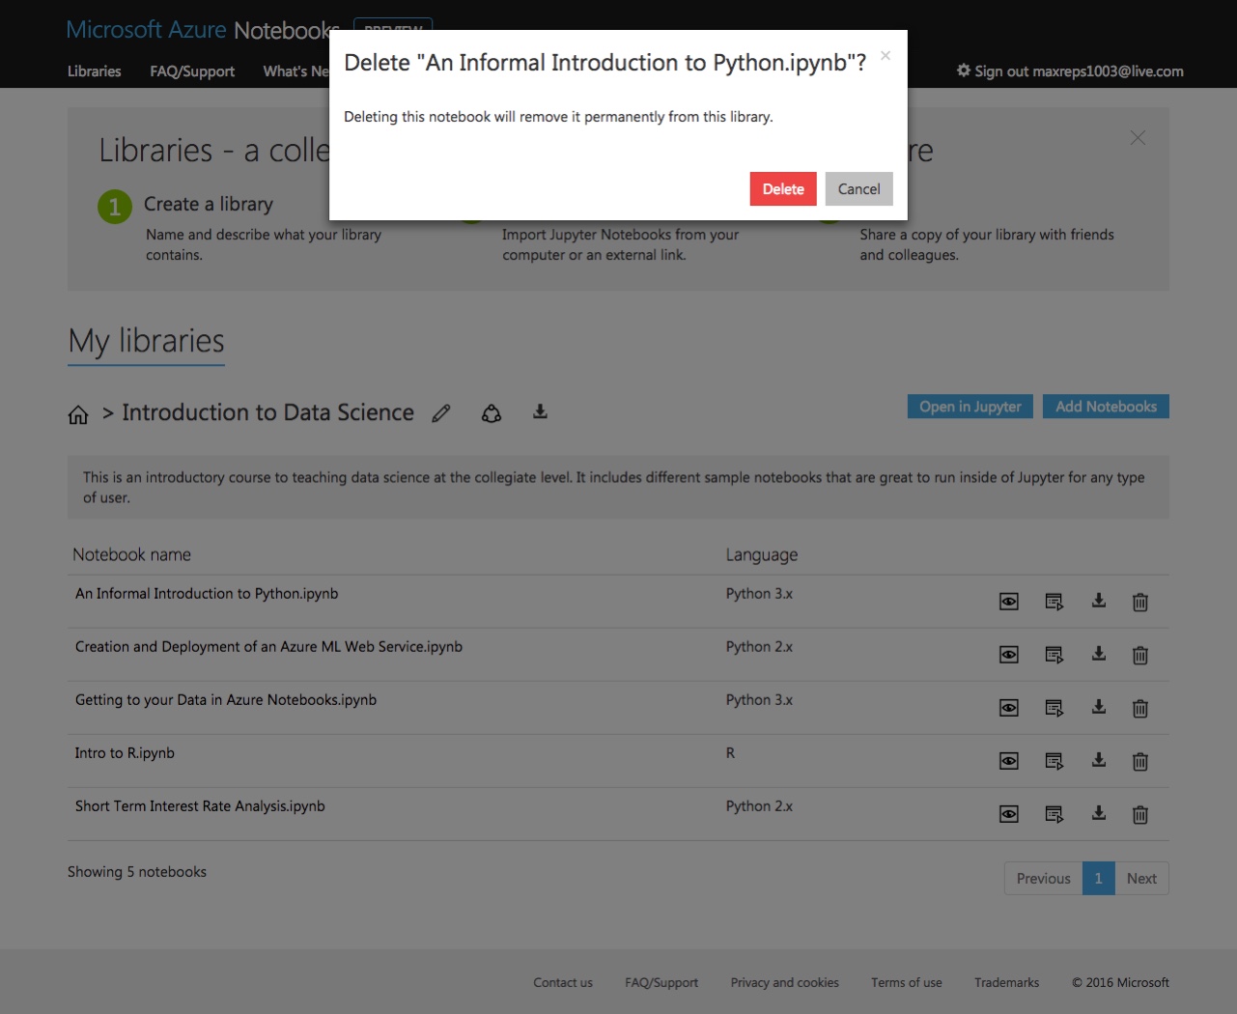Screen dimensions: 1237x1014
Task: Delete the Intro to R notebook
Action: 1140,761
